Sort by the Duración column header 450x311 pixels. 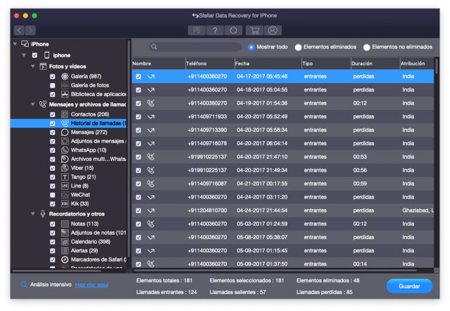click(x=376, y=63)
